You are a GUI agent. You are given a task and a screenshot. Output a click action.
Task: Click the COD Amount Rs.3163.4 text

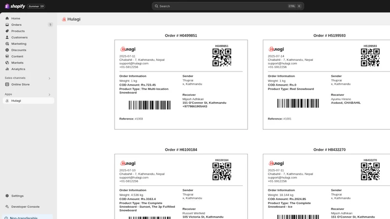coord(137,199)
